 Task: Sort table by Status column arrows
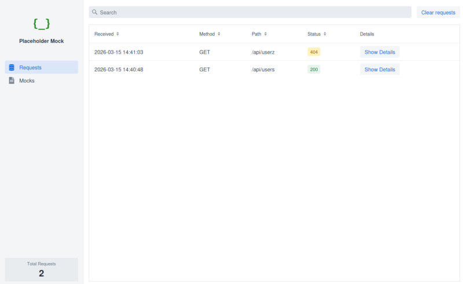pyautogui.click(x=325, y=34)
